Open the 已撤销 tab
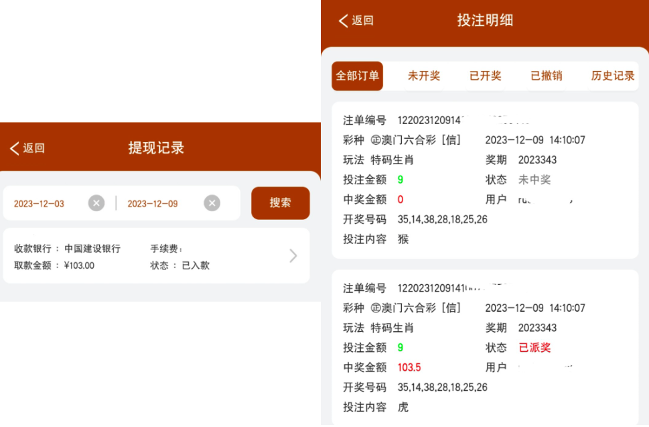649x427 pixels. tap(547, 76)
